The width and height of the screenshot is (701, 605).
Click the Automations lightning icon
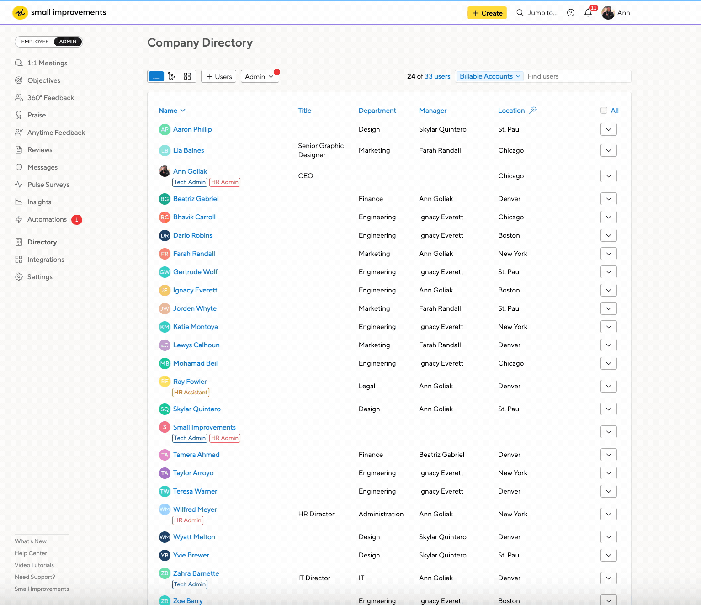tap(19, 219)
